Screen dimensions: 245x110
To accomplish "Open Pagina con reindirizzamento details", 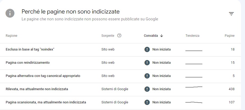I will pyautogui.click(x=120, y=63).
